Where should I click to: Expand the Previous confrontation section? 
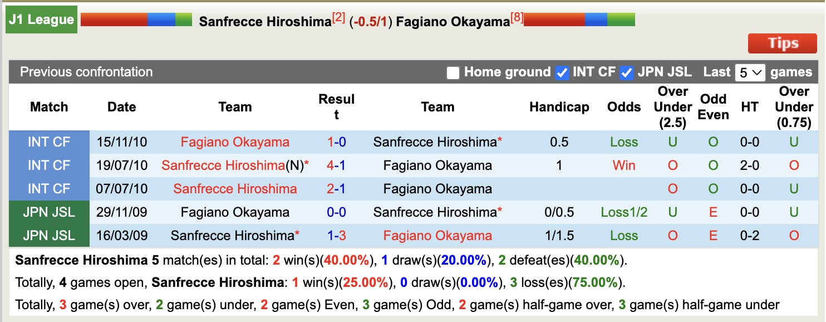click(x=85, y=72)
